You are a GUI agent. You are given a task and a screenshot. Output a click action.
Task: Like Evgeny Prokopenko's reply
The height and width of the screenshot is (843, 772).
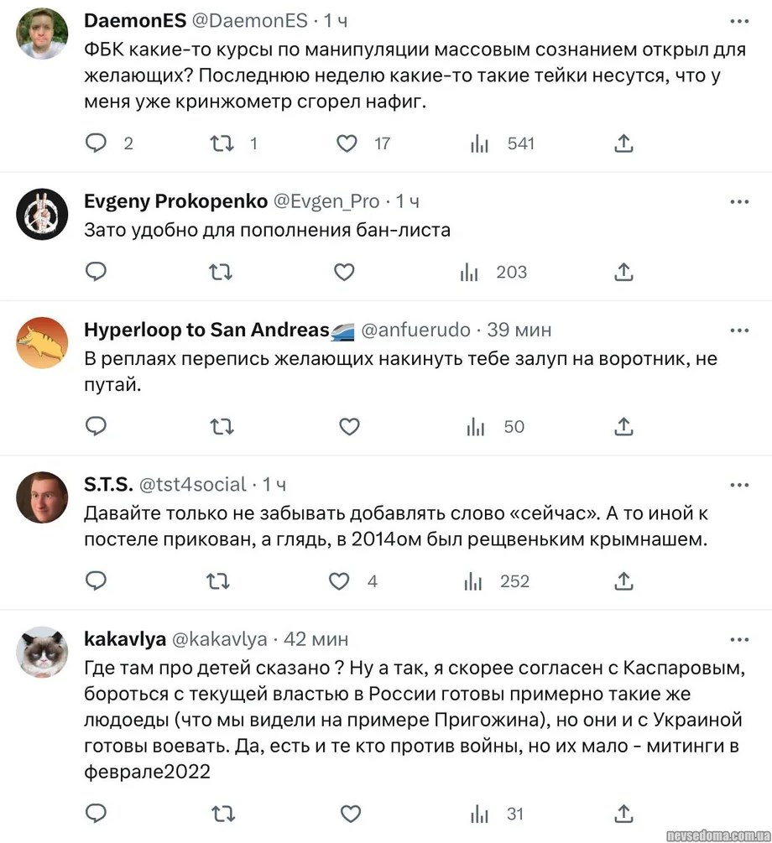coord(345,272)
